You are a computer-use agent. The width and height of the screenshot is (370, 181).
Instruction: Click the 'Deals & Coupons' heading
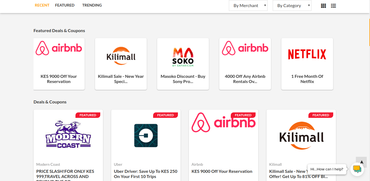tap(50, 102)
